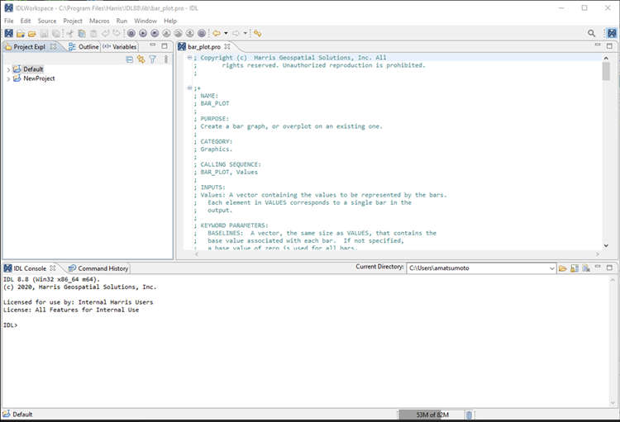Viewport: 620px width, 422px height.
Task: Run garbage collector via trash icon
Action: 469,415
